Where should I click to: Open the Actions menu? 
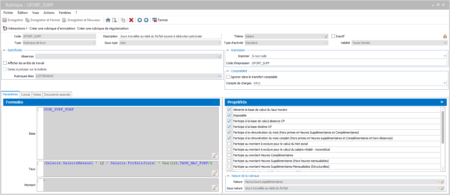click(x=49, y=13)
